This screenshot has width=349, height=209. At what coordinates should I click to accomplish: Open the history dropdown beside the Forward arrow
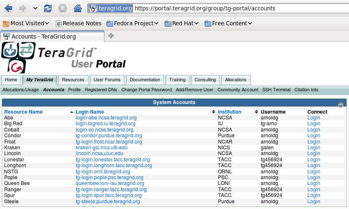coord(35,8)
